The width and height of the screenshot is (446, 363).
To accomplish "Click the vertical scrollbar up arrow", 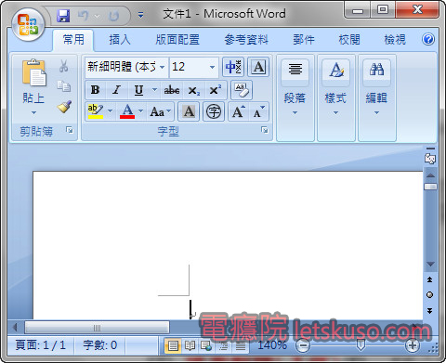I will (430, 175).
